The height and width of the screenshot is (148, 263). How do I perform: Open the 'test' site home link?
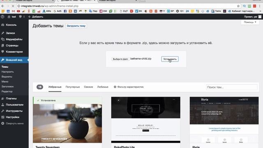(12, 17)
